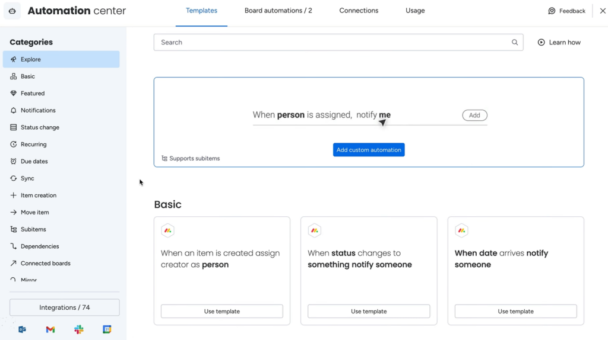Click the Add button in automation preview
The height and width of the screenshot is (340, 608).
474,116
